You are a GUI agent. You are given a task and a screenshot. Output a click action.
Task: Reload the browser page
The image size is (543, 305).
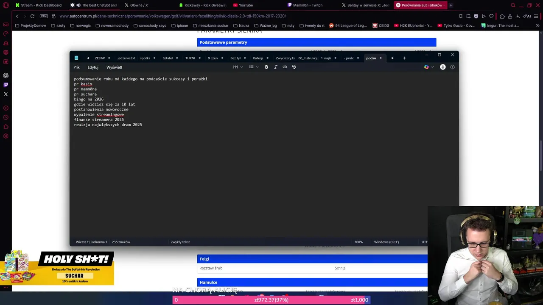click(32, 16)
